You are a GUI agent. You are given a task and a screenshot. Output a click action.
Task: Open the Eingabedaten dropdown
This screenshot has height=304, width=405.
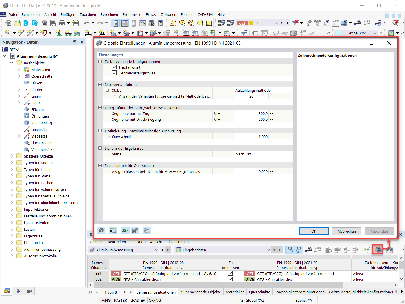pyautogui.click(x=268, y=250)
